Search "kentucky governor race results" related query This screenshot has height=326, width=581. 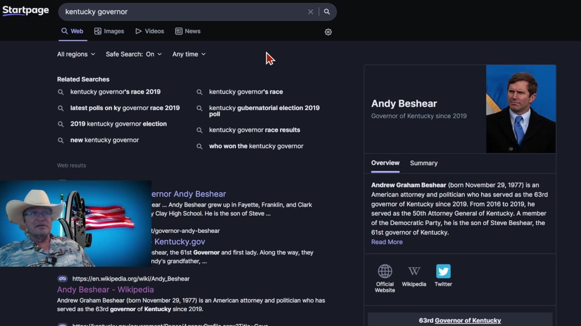pyautogui.click(x=255, y=130)
